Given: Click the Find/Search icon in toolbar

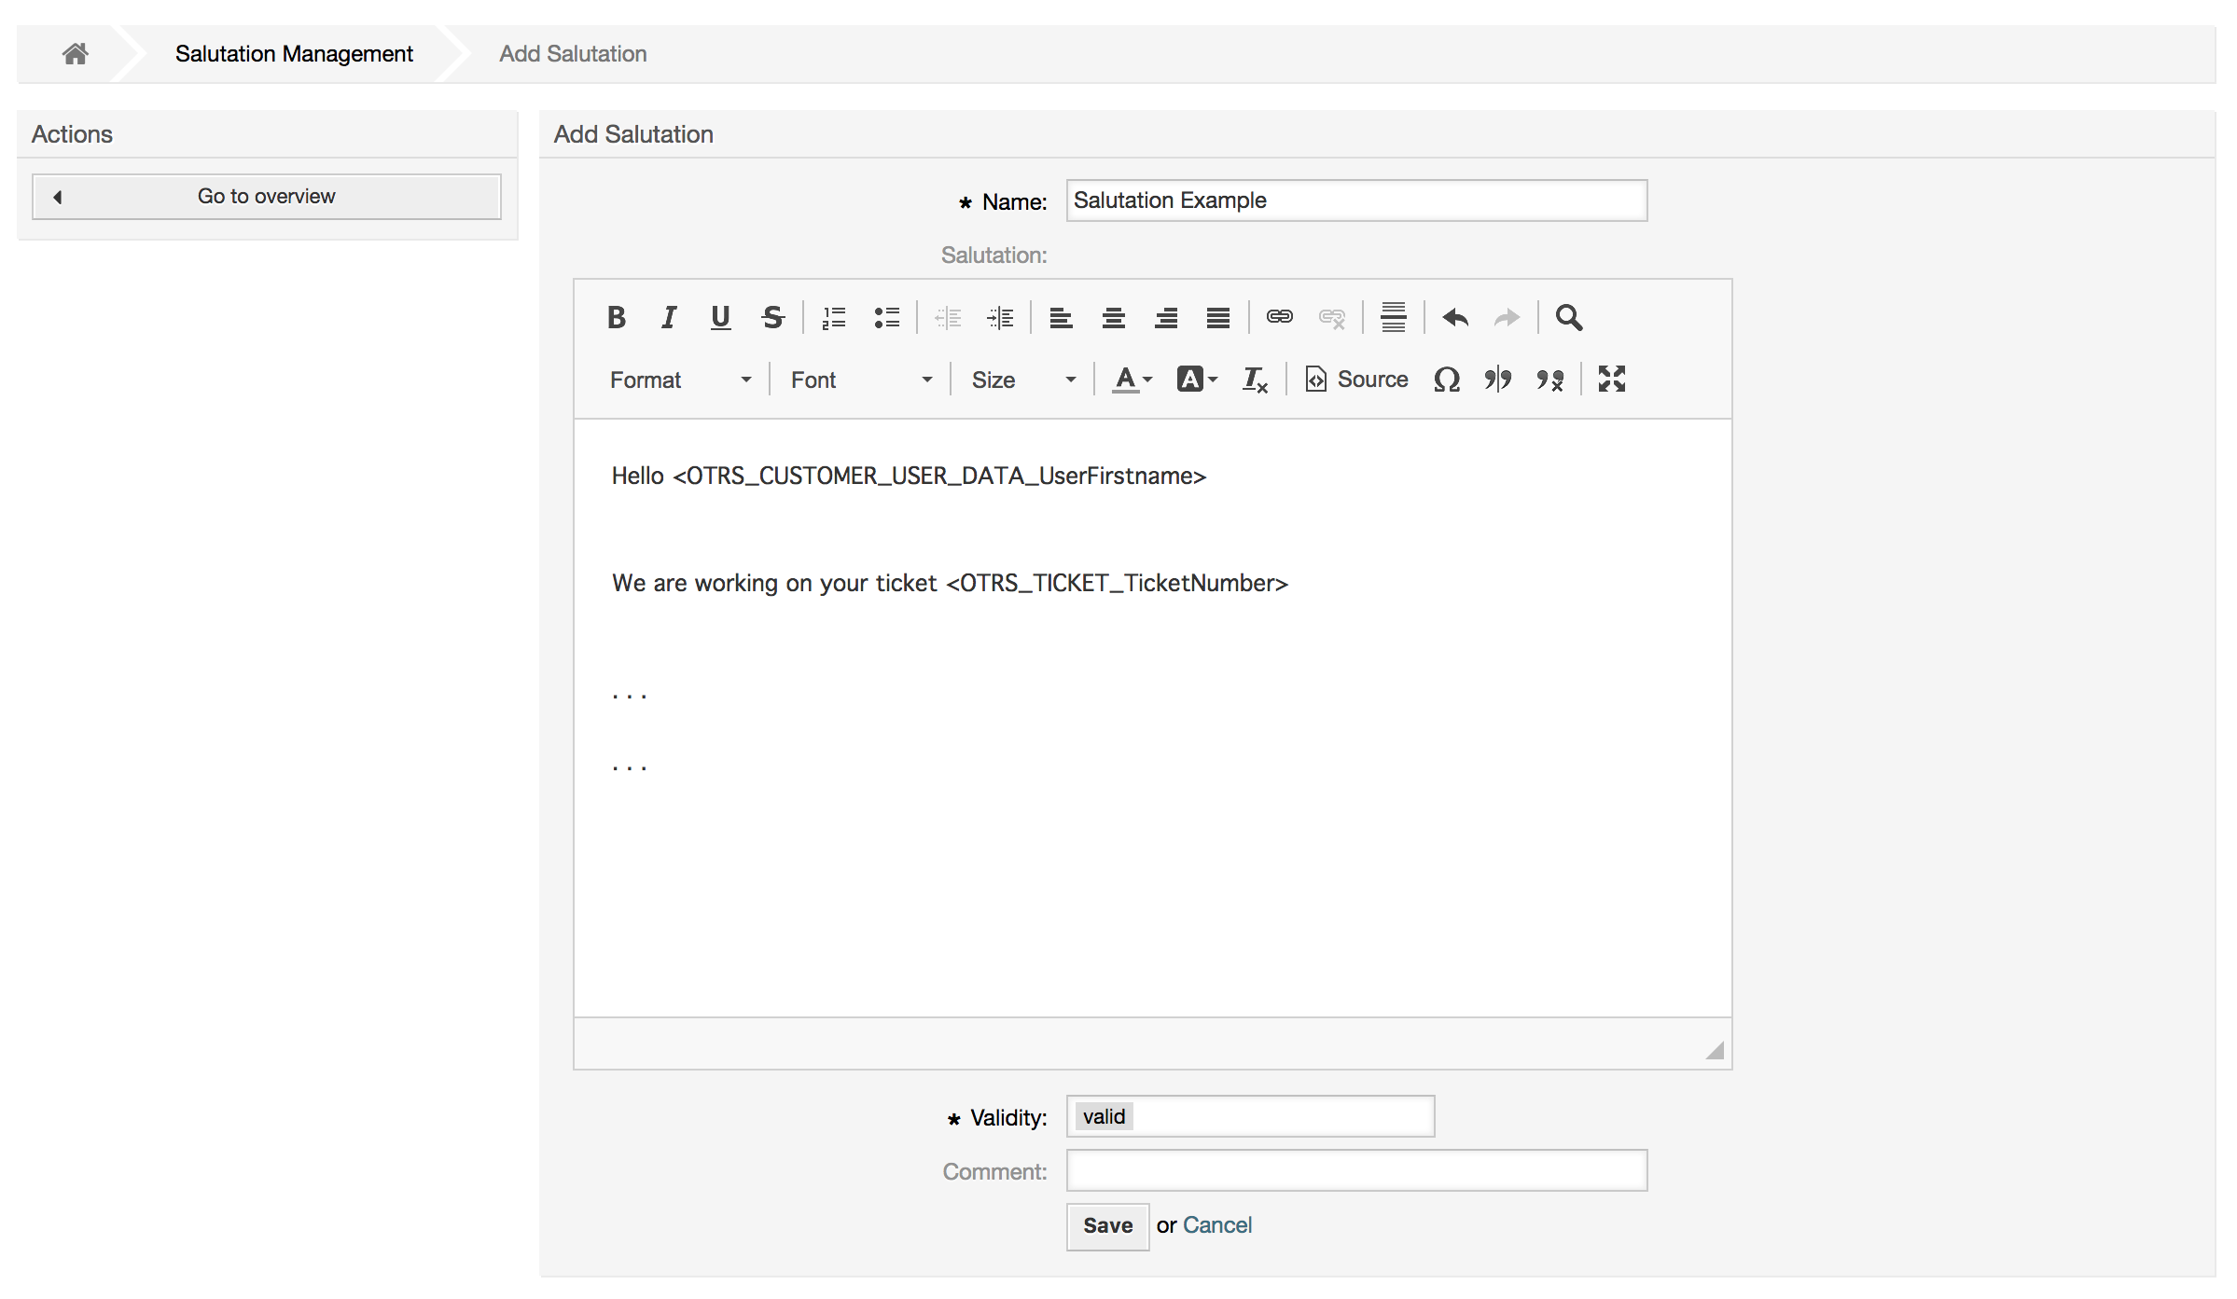Looking at the screenshot, I should pyautogui.click(x=1567, y=317).
